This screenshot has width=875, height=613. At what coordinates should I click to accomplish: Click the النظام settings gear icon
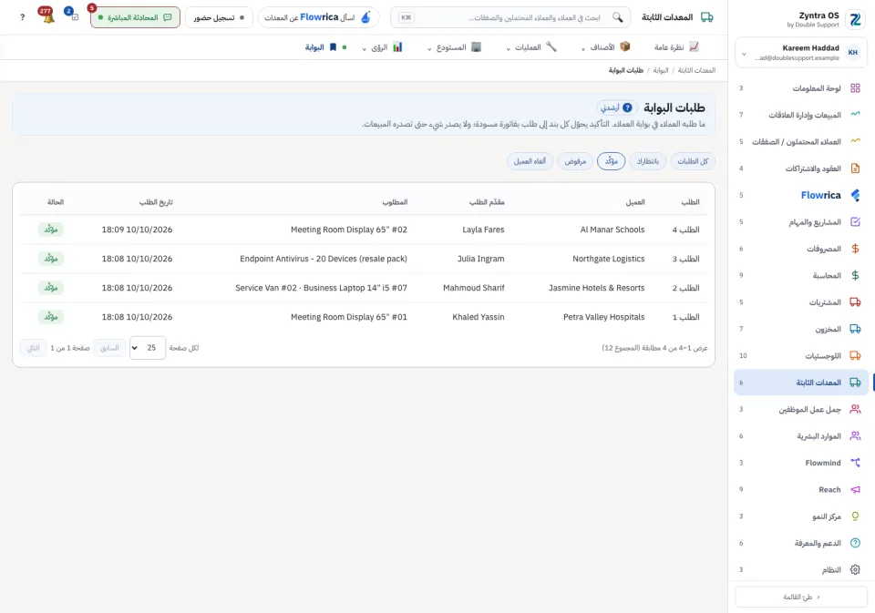855,570
